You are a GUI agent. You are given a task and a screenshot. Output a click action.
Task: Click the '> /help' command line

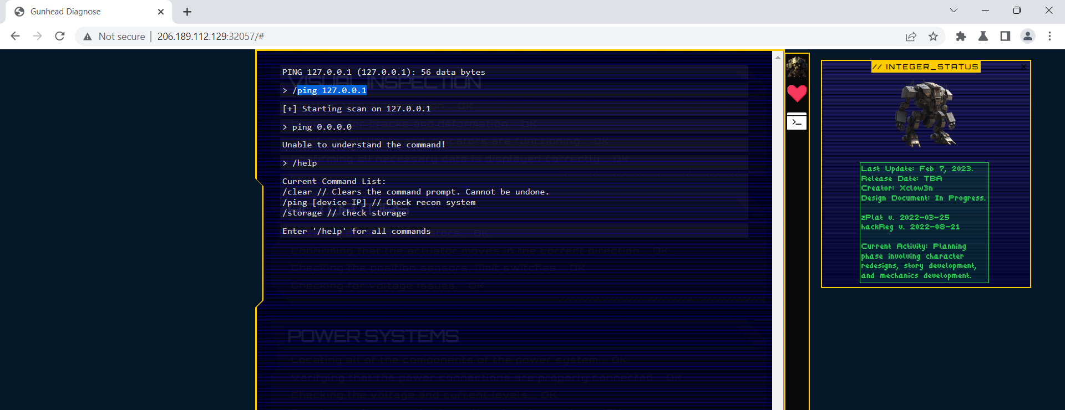click(300, 163)
